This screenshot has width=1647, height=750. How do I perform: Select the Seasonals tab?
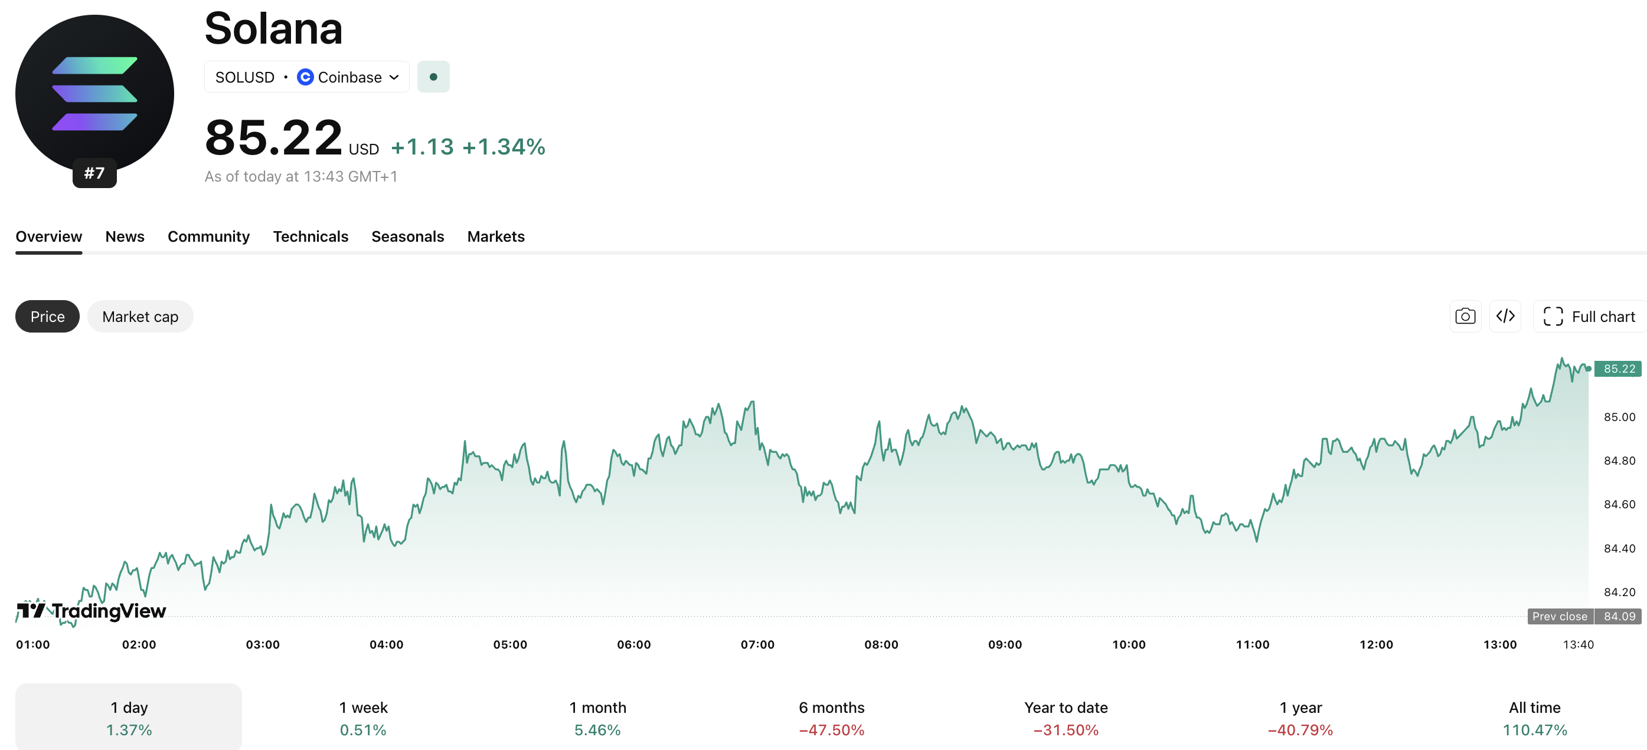(408, 236)
